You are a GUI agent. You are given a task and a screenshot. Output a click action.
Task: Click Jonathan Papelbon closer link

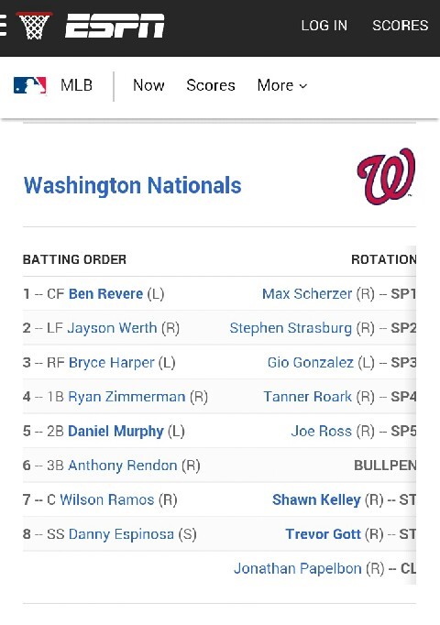pos(298,568)
